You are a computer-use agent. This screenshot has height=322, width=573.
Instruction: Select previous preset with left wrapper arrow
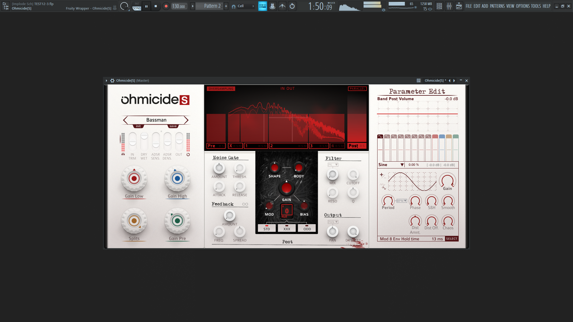coord(449,80)
